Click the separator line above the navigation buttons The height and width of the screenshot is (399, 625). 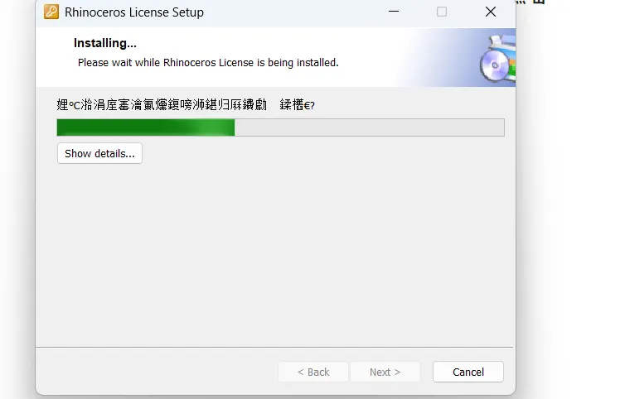click(x=274, y=347)
